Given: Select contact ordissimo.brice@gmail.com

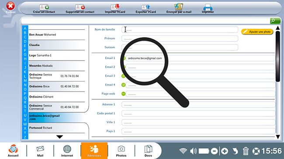Looking at the screenshot, I should (x=57, y=118).
